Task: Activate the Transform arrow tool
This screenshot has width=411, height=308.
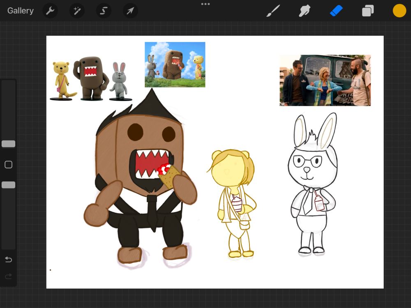Action: point(130,11)
